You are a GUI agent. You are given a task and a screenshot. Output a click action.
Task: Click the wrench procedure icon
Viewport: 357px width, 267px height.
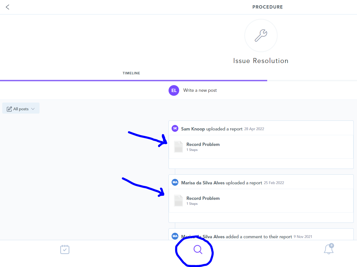[261, 35]
